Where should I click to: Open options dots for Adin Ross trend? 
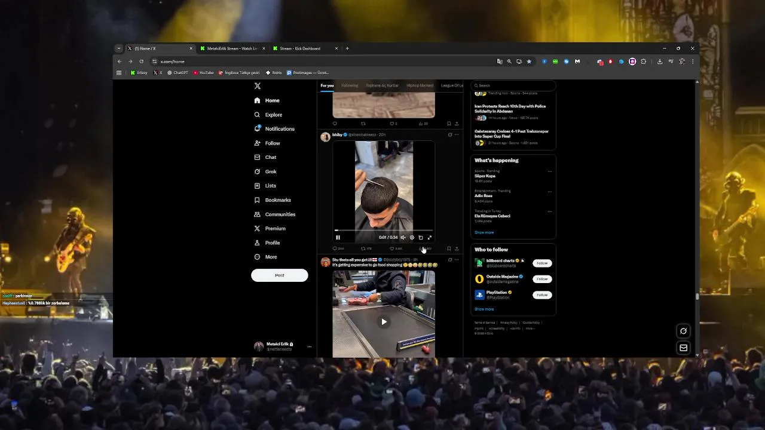pos(550,191)
